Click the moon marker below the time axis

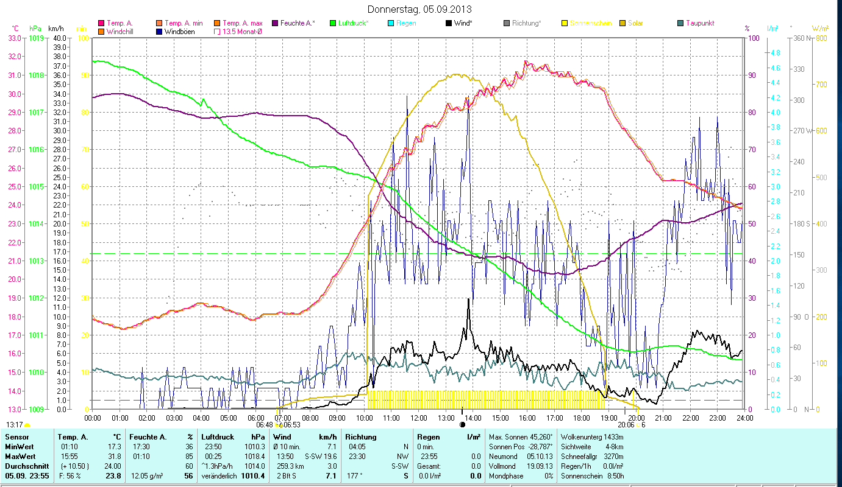(x=462, y=424)
